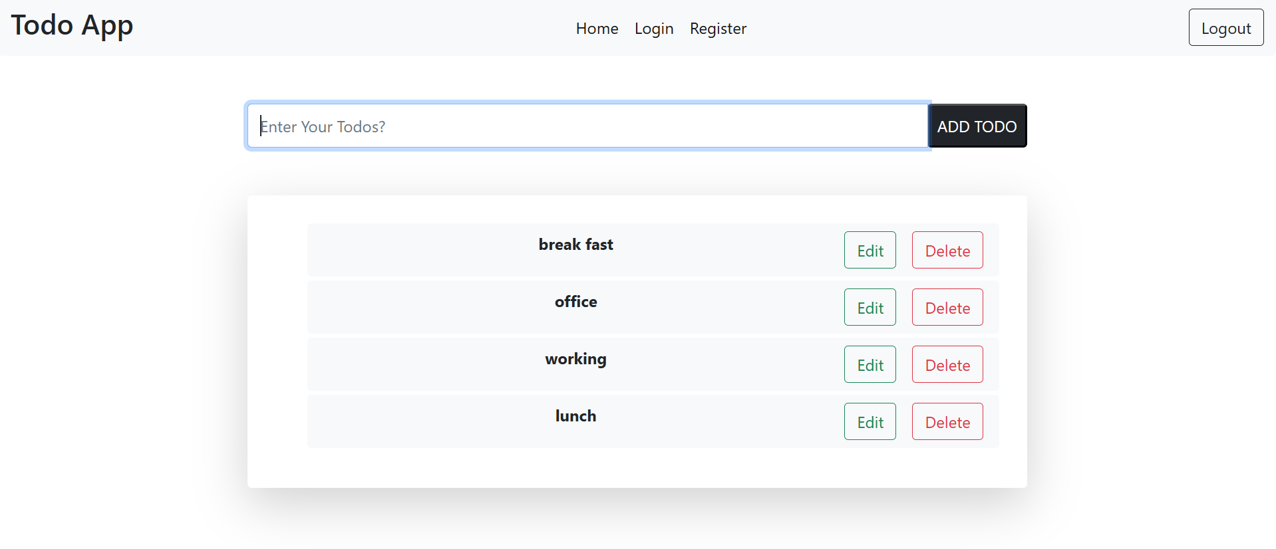Delete the break fast todo

pyautogui.click(x=947, y=251)
